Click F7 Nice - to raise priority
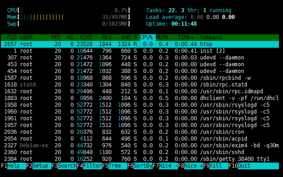 (165, 166)
